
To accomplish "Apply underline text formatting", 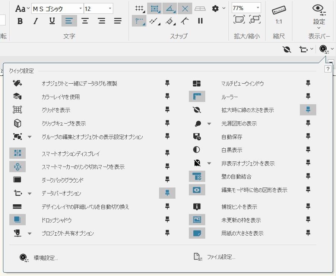I will pyautogui.click(x=52, y=21).
